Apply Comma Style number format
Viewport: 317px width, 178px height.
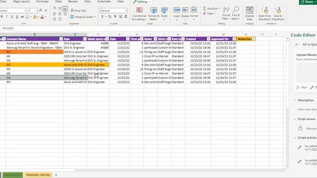[115, 16]
